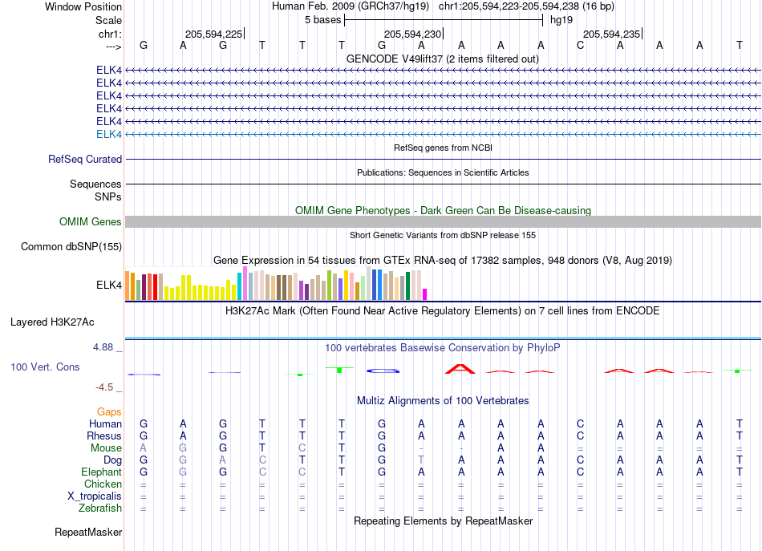Click the C base in the sequence row
The height and width of the screenshot is (551, 762).
click(580, 45)
